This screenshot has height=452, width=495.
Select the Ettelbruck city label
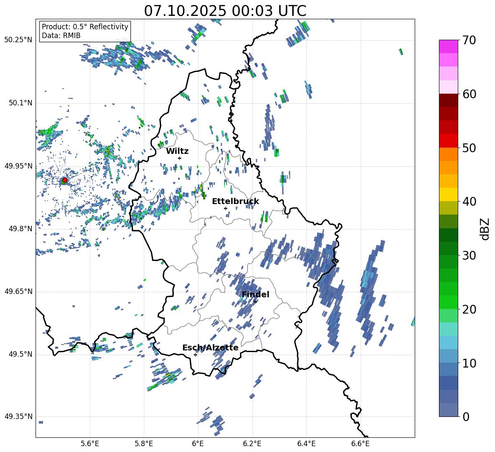(235, 201)
